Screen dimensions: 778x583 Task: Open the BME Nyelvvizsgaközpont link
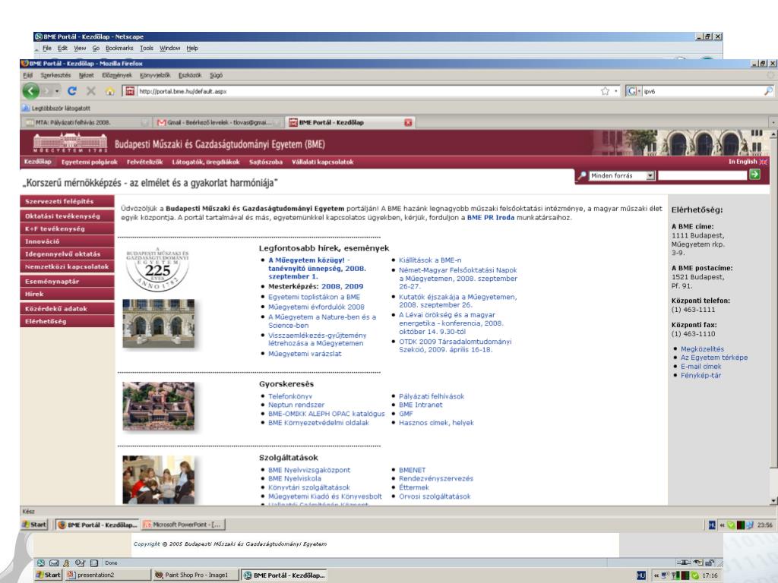[x=309, y=470]
